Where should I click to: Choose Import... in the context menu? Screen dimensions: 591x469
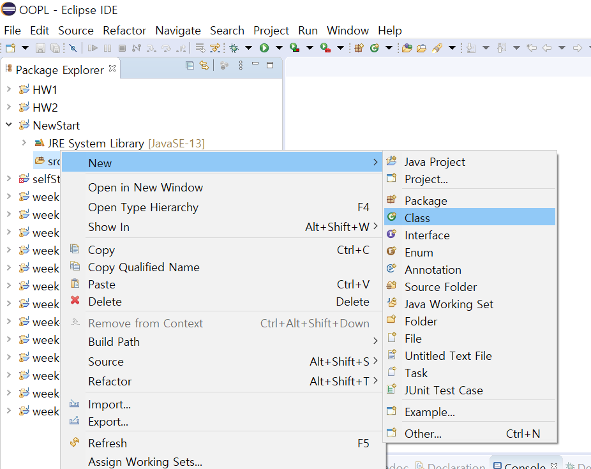pyautogui.click(x=222, y=404)
